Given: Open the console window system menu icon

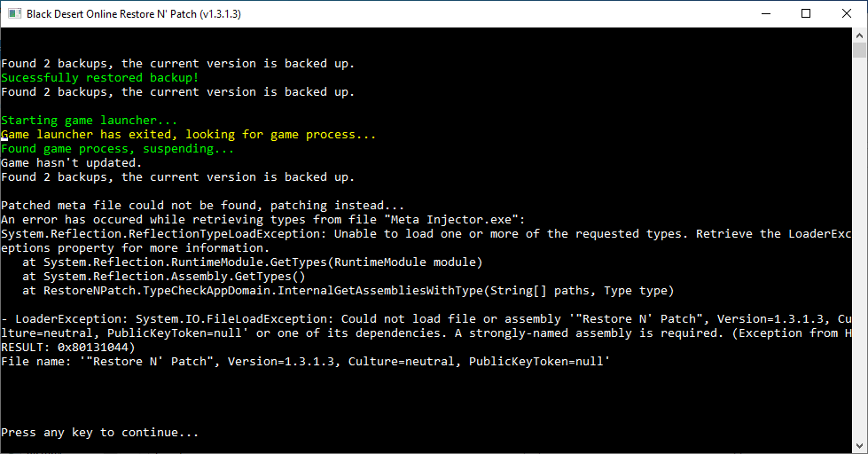Looking at the screenshot, I should (13, 13).
